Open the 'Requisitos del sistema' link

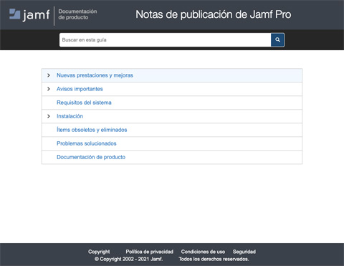(84, 103)
